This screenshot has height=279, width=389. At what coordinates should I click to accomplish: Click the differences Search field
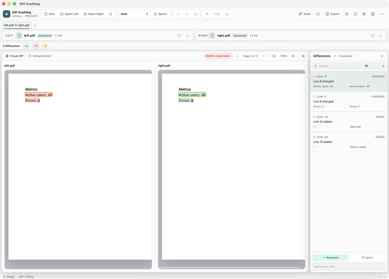coord(337,66)
